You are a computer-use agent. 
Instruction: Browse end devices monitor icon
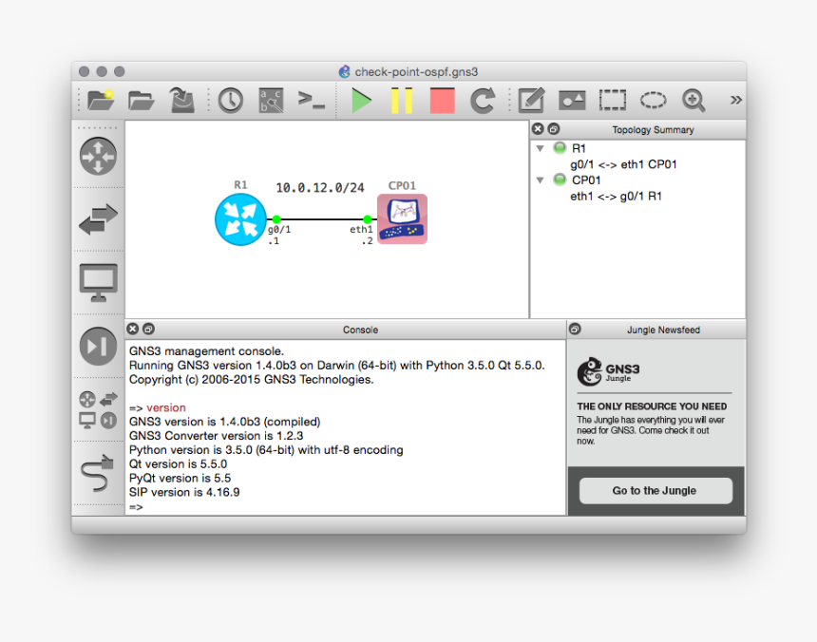(x=99, y=283)
